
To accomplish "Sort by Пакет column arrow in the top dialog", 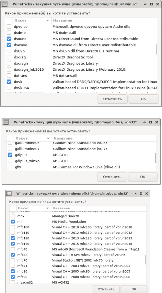I will click(47, 20).
